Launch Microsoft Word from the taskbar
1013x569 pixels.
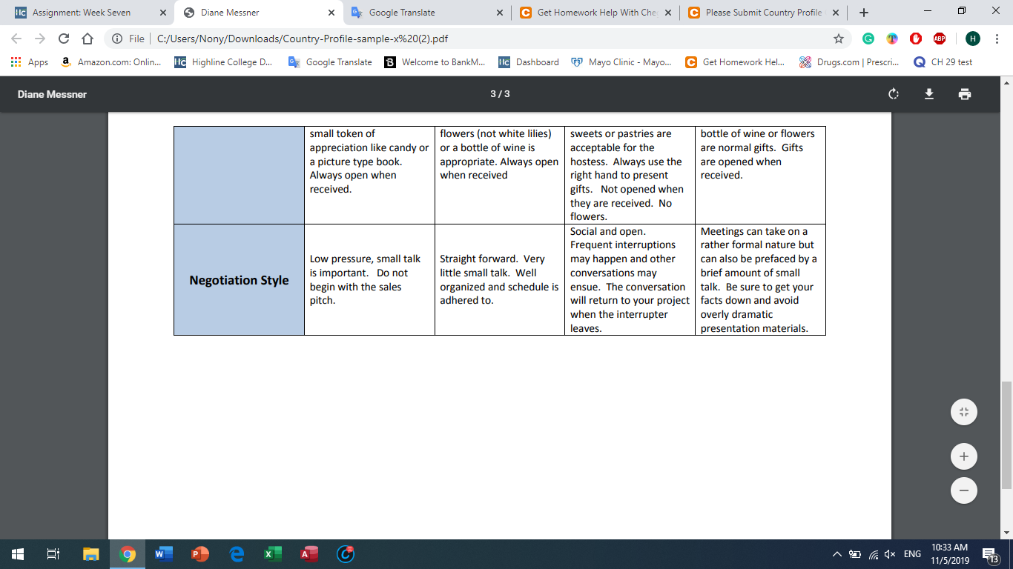click(x=164, y=553)
